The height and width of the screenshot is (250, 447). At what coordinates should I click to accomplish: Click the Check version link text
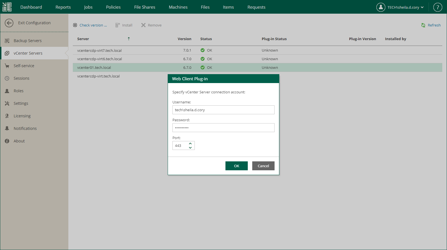tap(93, 25)
